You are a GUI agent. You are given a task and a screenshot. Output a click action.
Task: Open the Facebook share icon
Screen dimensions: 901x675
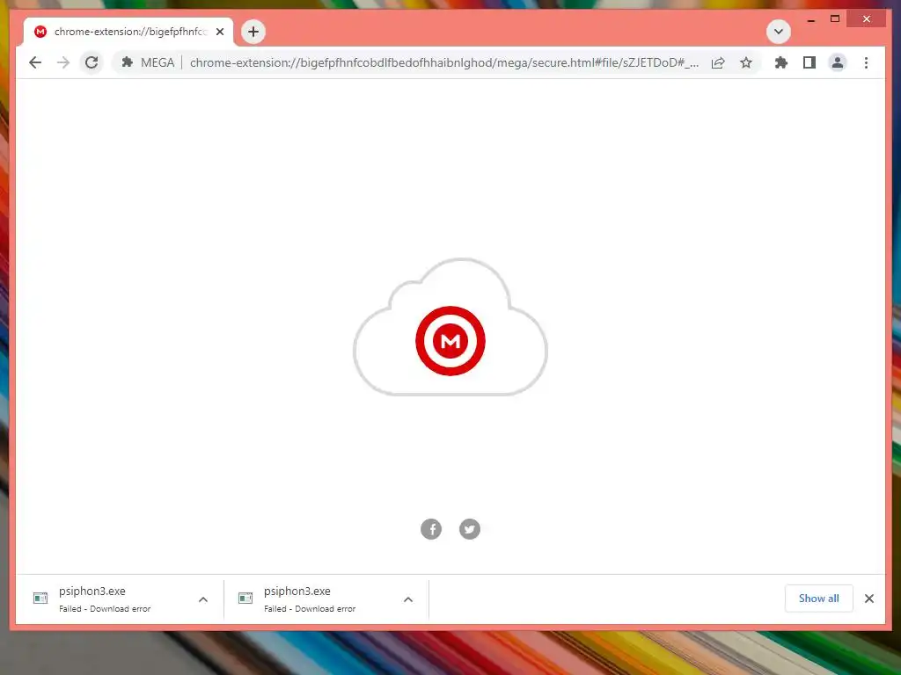431,528
